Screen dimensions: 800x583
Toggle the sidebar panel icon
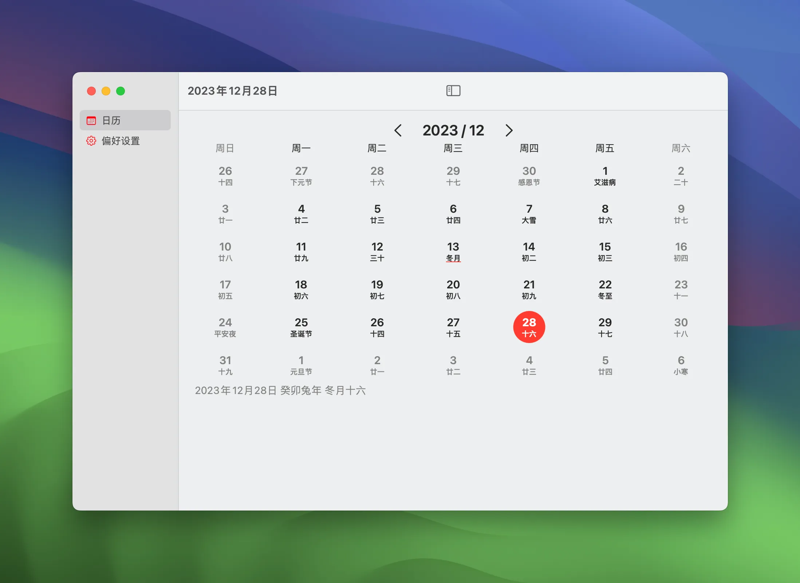click(x=453, y=91)
